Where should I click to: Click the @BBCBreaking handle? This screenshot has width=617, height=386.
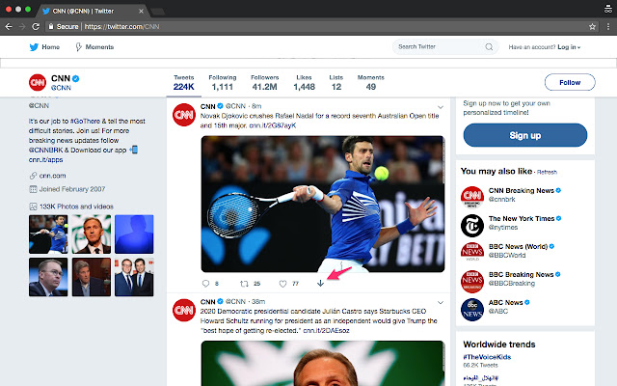[x=512, y=283]
